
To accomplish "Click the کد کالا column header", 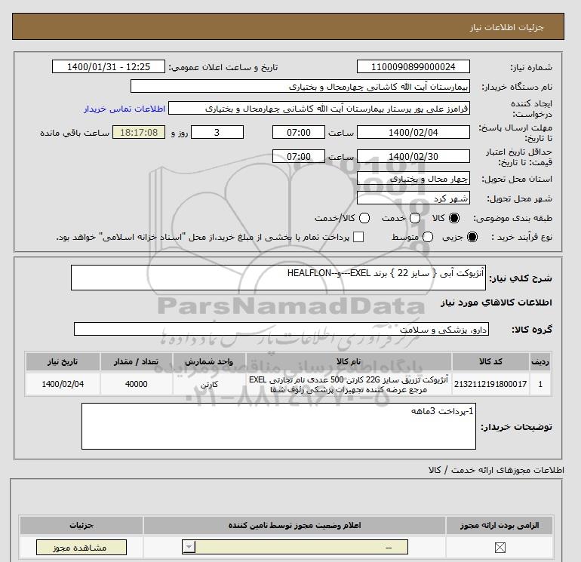I will [490, 361].
